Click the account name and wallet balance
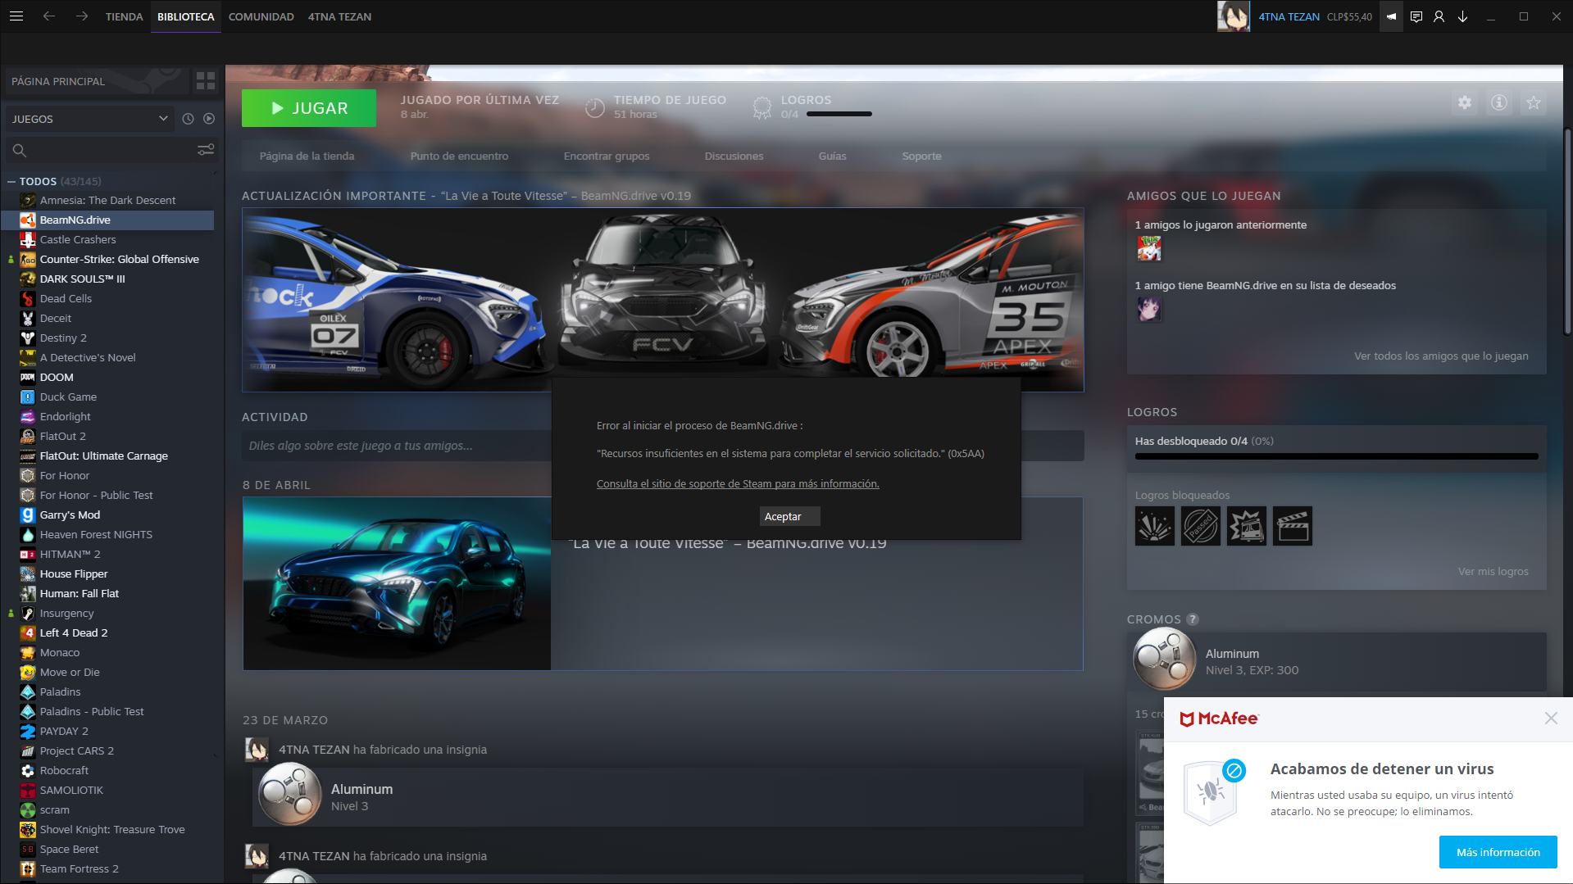This screenshot has width=1573, height=884. point(1315,16)
